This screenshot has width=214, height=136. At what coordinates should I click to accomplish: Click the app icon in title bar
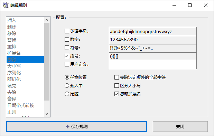pyautogui.click(x=6, y=5)
